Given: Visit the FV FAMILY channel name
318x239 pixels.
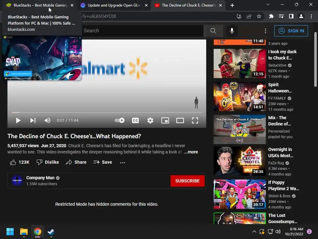Looking at the screenshot, I should tap(277, 98).
